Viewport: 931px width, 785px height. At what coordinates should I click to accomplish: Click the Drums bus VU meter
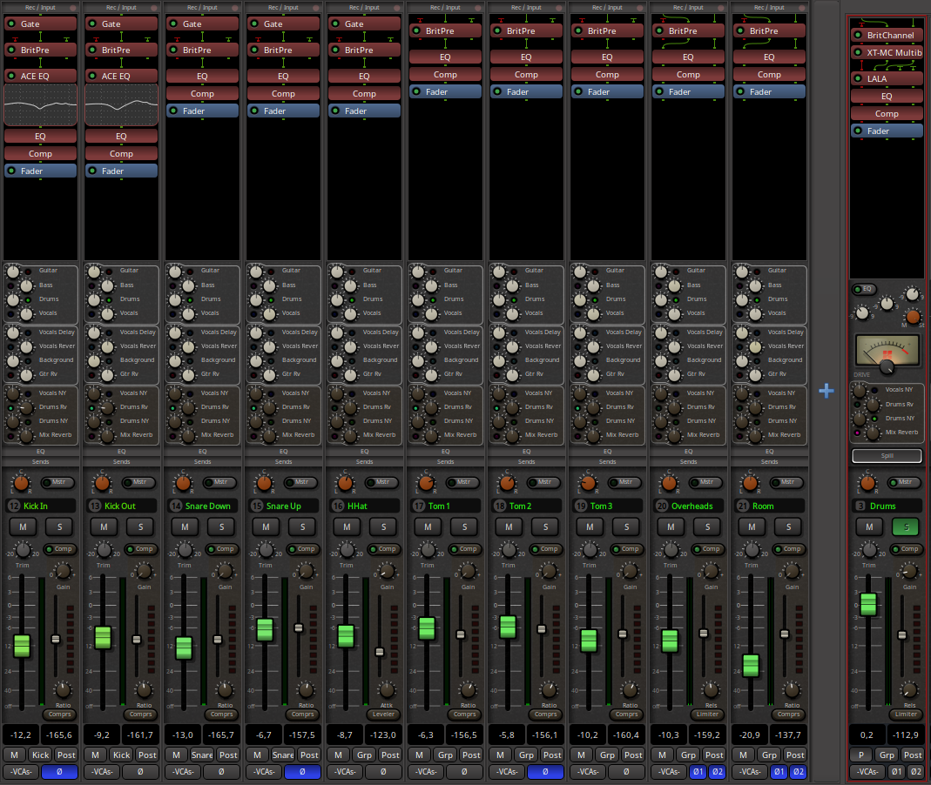[x=887, y=349]
